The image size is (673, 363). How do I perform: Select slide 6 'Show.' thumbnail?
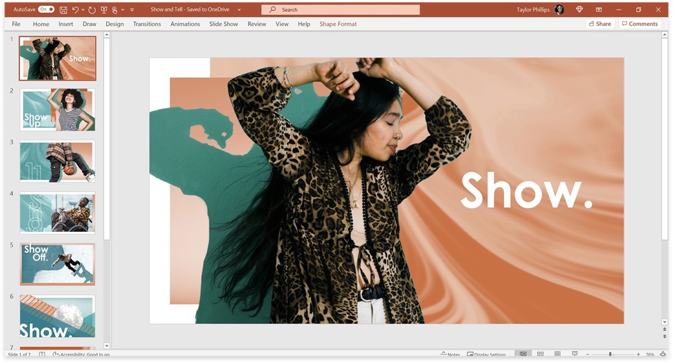57,316
